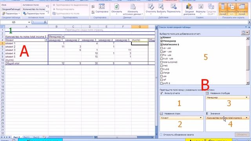This screenshot has width=251, height=141.
Task: Expand the entire active field
Action: [47, 6]
